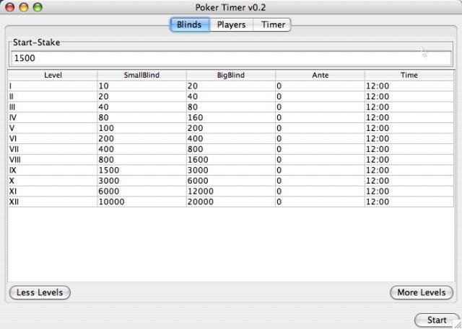Close the Poker Timer window
The image size is (462, 329).
(x=10, y=7)
